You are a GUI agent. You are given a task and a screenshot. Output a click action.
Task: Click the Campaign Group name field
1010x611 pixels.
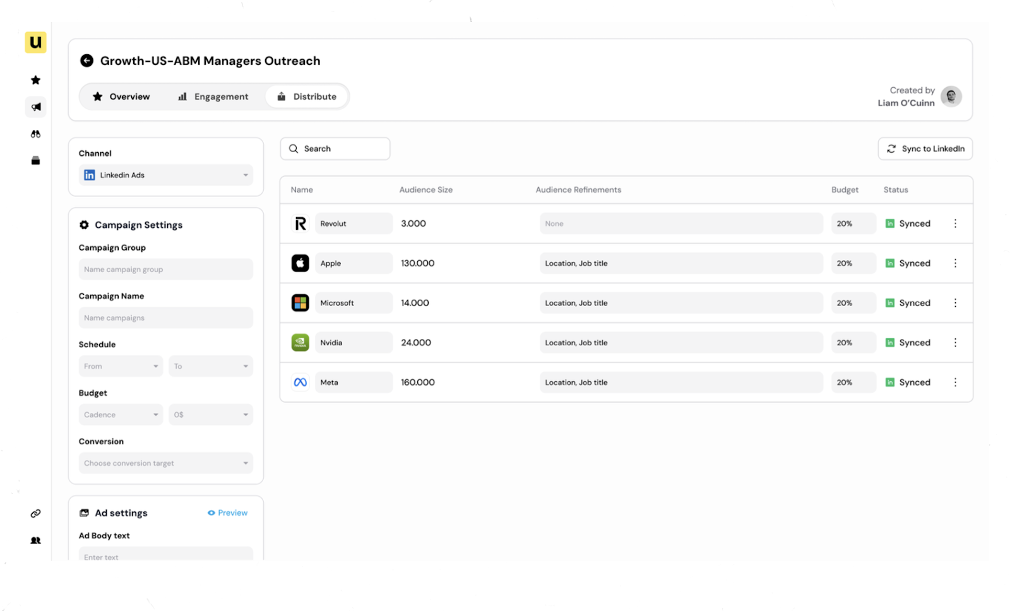[x=166, y=270]
